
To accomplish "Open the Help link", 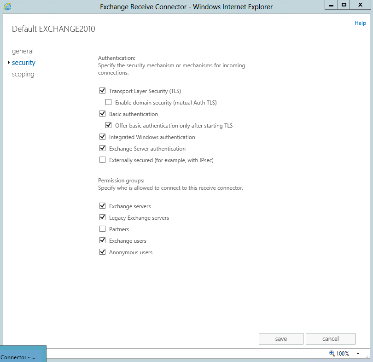I will [x=360, y=23].
